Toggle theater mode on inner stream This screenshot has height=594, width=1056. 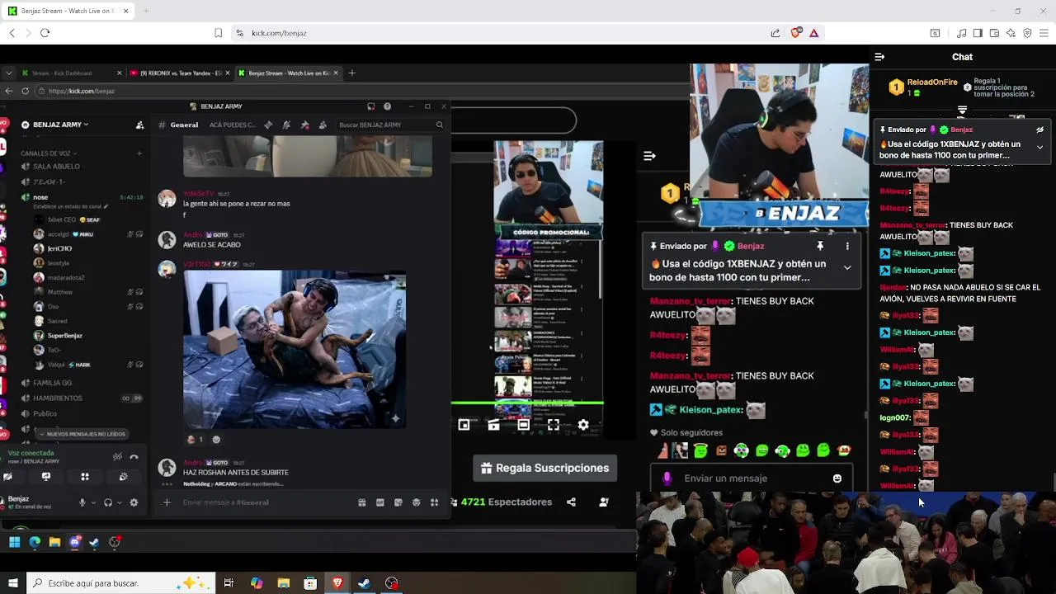click(x=523, y=425)
